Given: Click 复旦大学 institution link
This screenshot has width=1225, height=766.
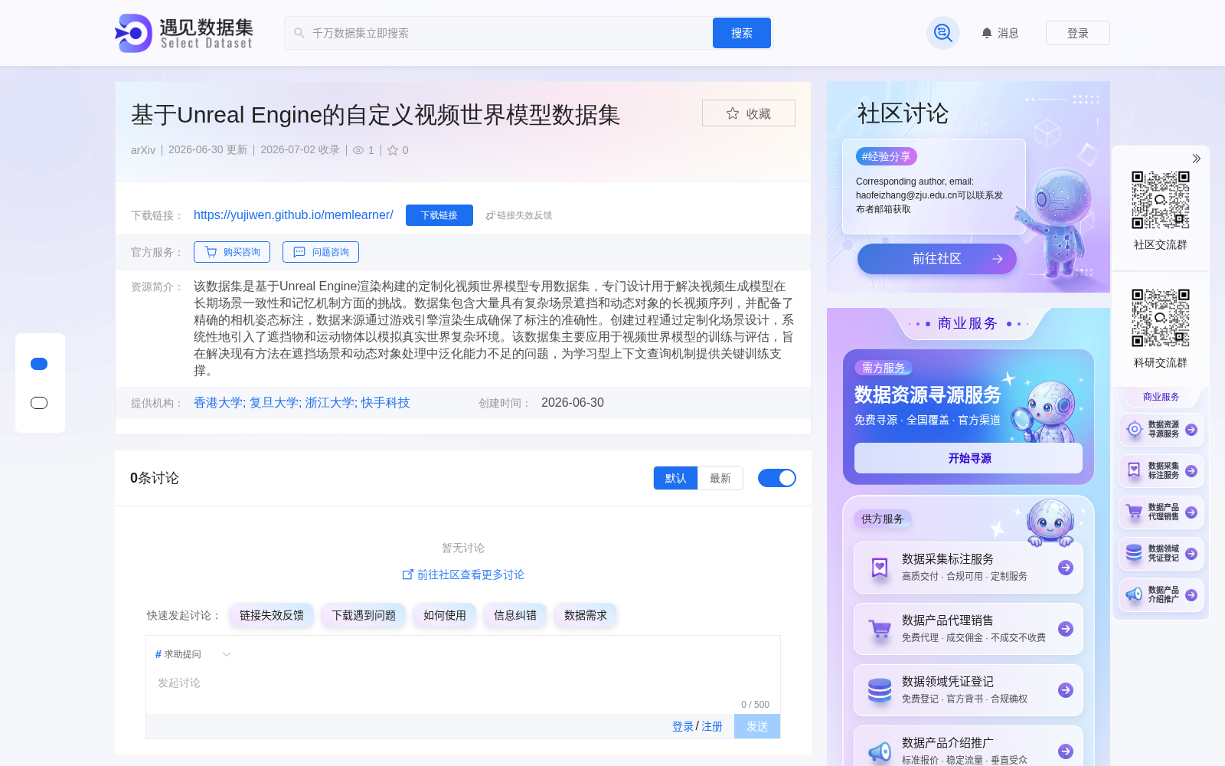Looking at the screenshot, I should (274, 403).
